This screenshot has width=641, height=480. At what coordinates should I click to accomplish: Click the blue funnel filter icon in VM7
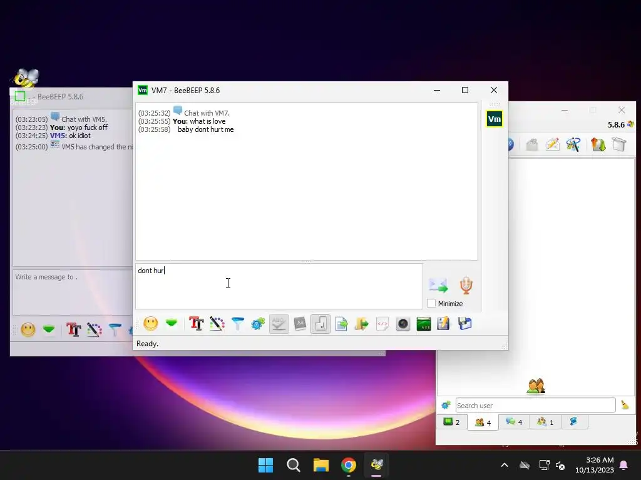tap(237, 324)
